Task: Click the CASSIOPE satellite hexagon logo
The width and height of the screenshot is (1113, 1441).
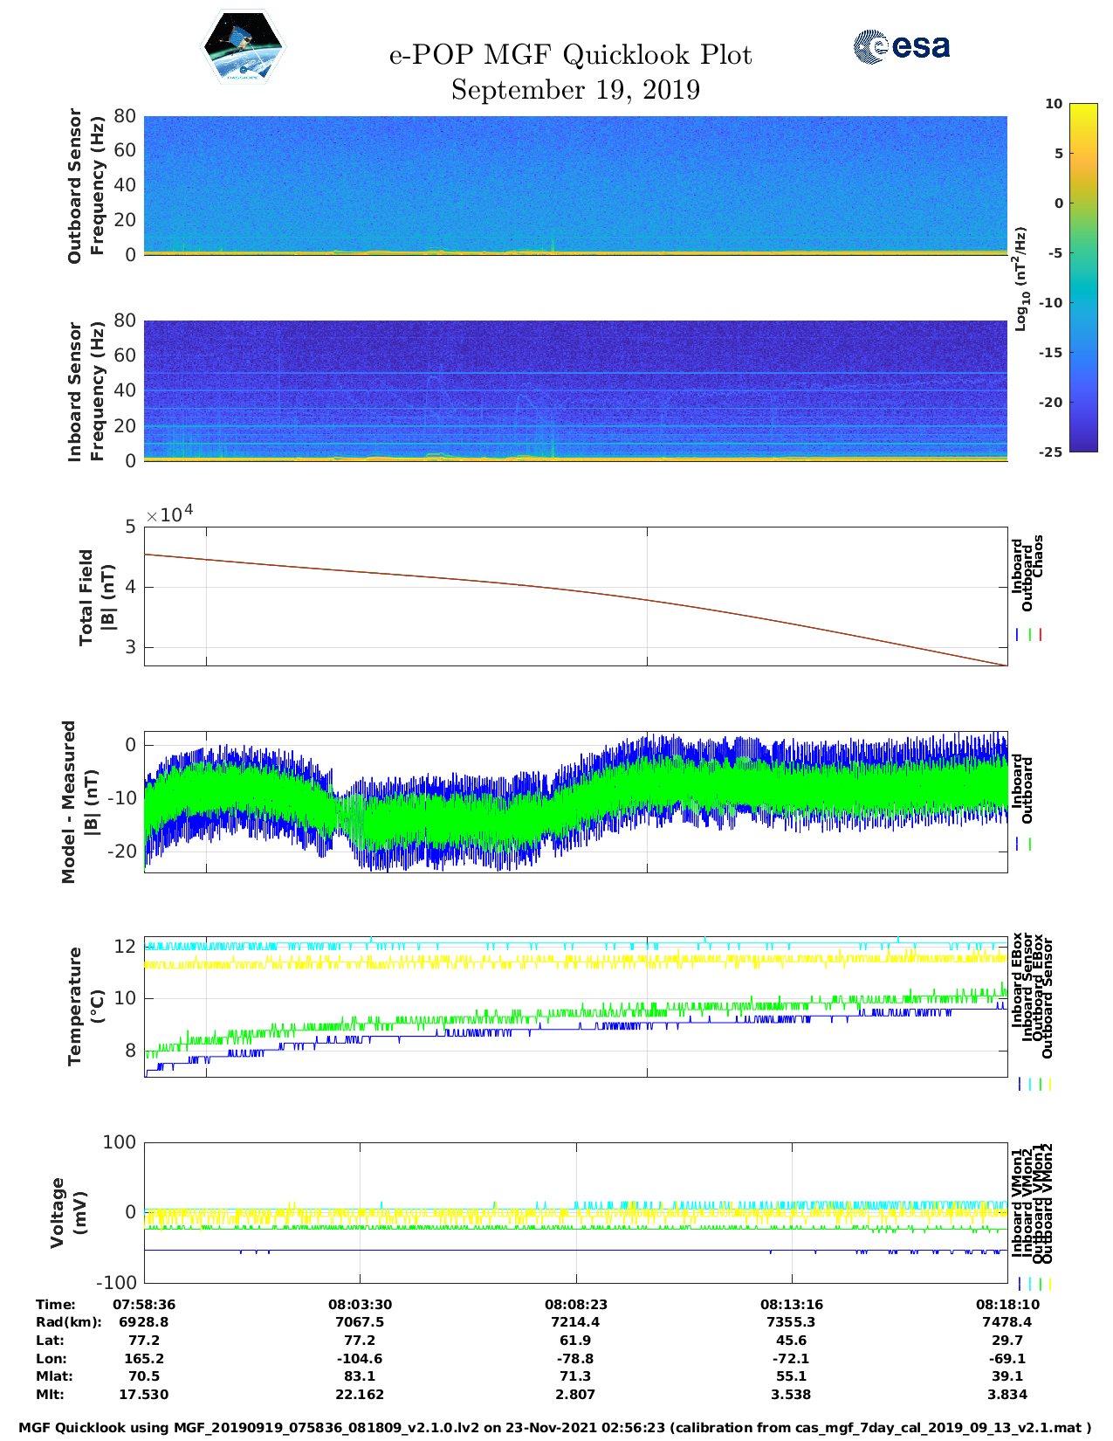Action: 244,47
